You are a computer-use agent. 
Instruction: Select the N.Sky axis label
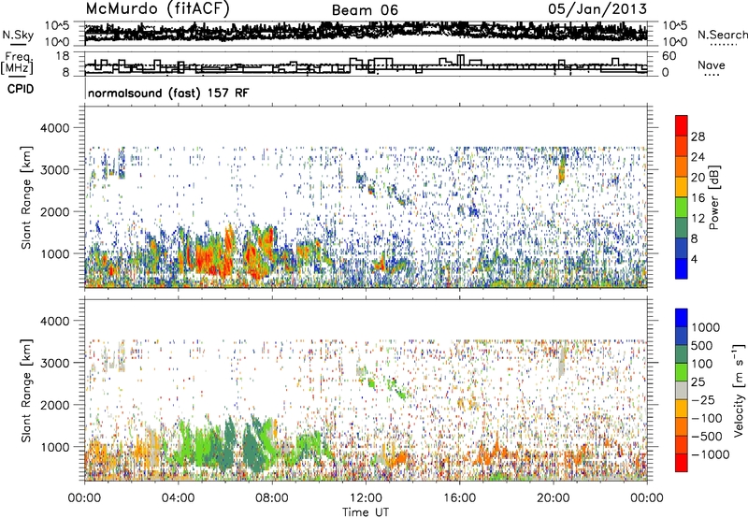pyautogui.click(x=18, y=35)
